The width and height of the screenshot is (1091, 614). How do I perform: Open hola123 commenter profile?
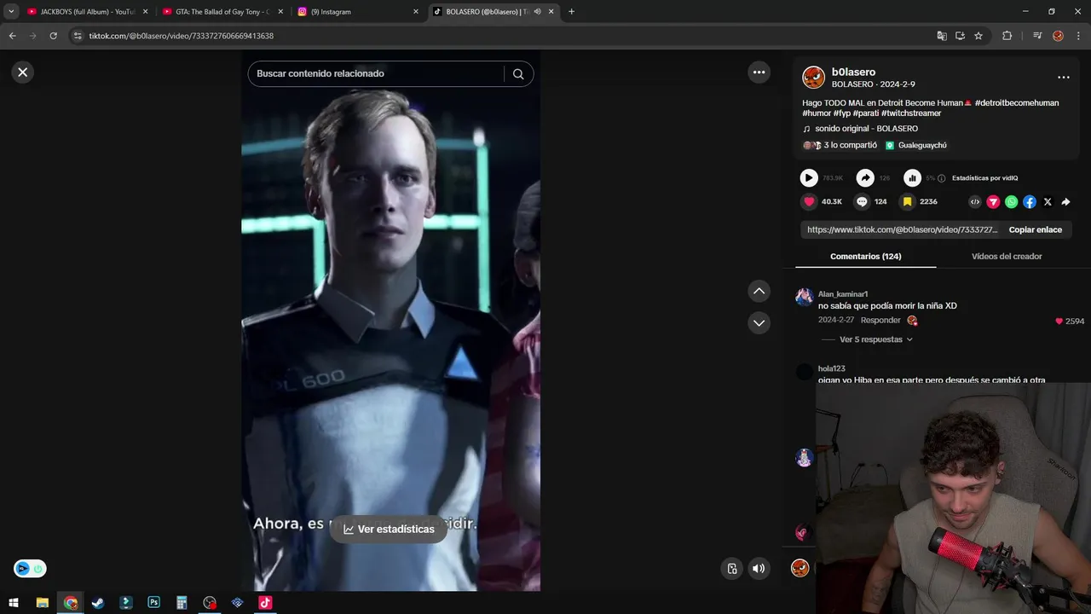[832, 369]
